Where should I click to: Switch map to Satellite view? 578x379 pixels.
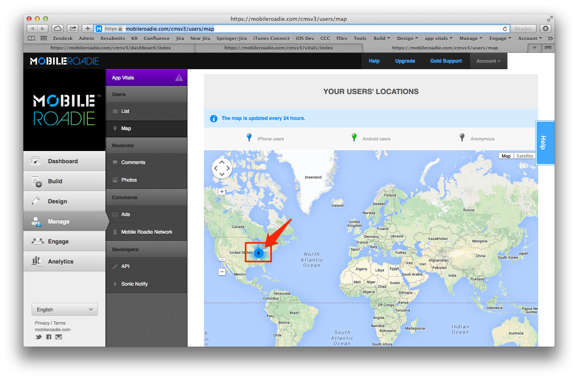tap(525, 156)
